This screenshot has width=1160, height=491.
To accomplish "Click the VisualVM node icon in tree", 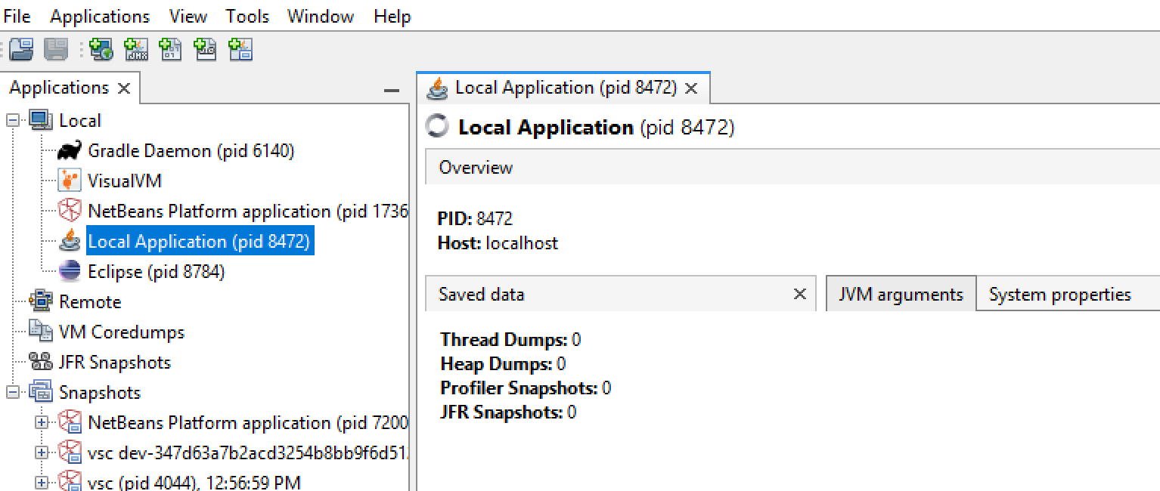I will [x=70, y=181].
